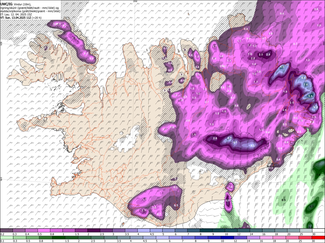Click the 7.8 snowfall value on the map
The width and height of the screenshot is (325, 243).
(x=306, y=85)
